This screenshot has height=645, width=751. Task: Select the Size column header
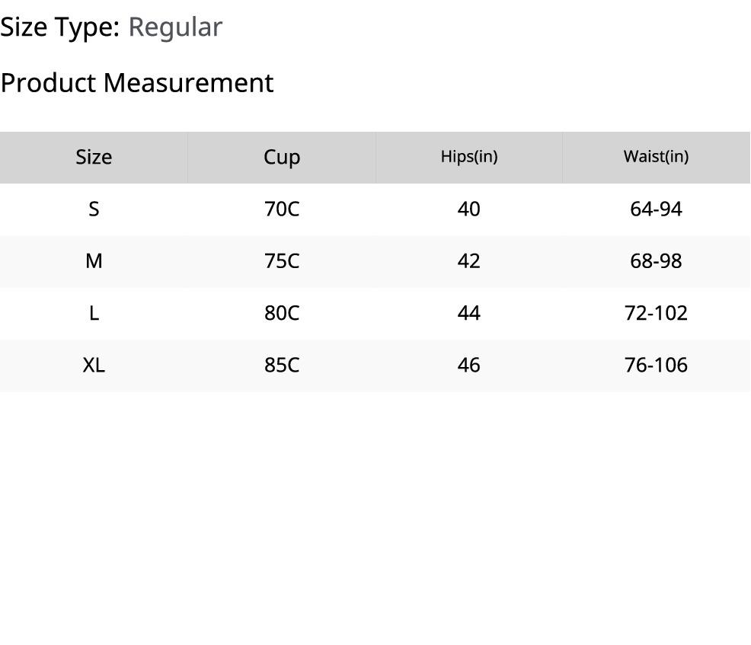tap(94, 157)
